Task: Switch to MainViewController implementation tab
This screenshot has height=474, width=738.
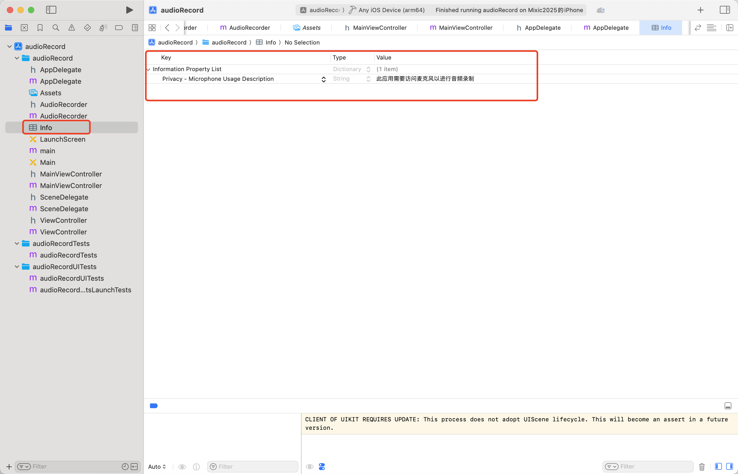Action: [x=461, y=28]
